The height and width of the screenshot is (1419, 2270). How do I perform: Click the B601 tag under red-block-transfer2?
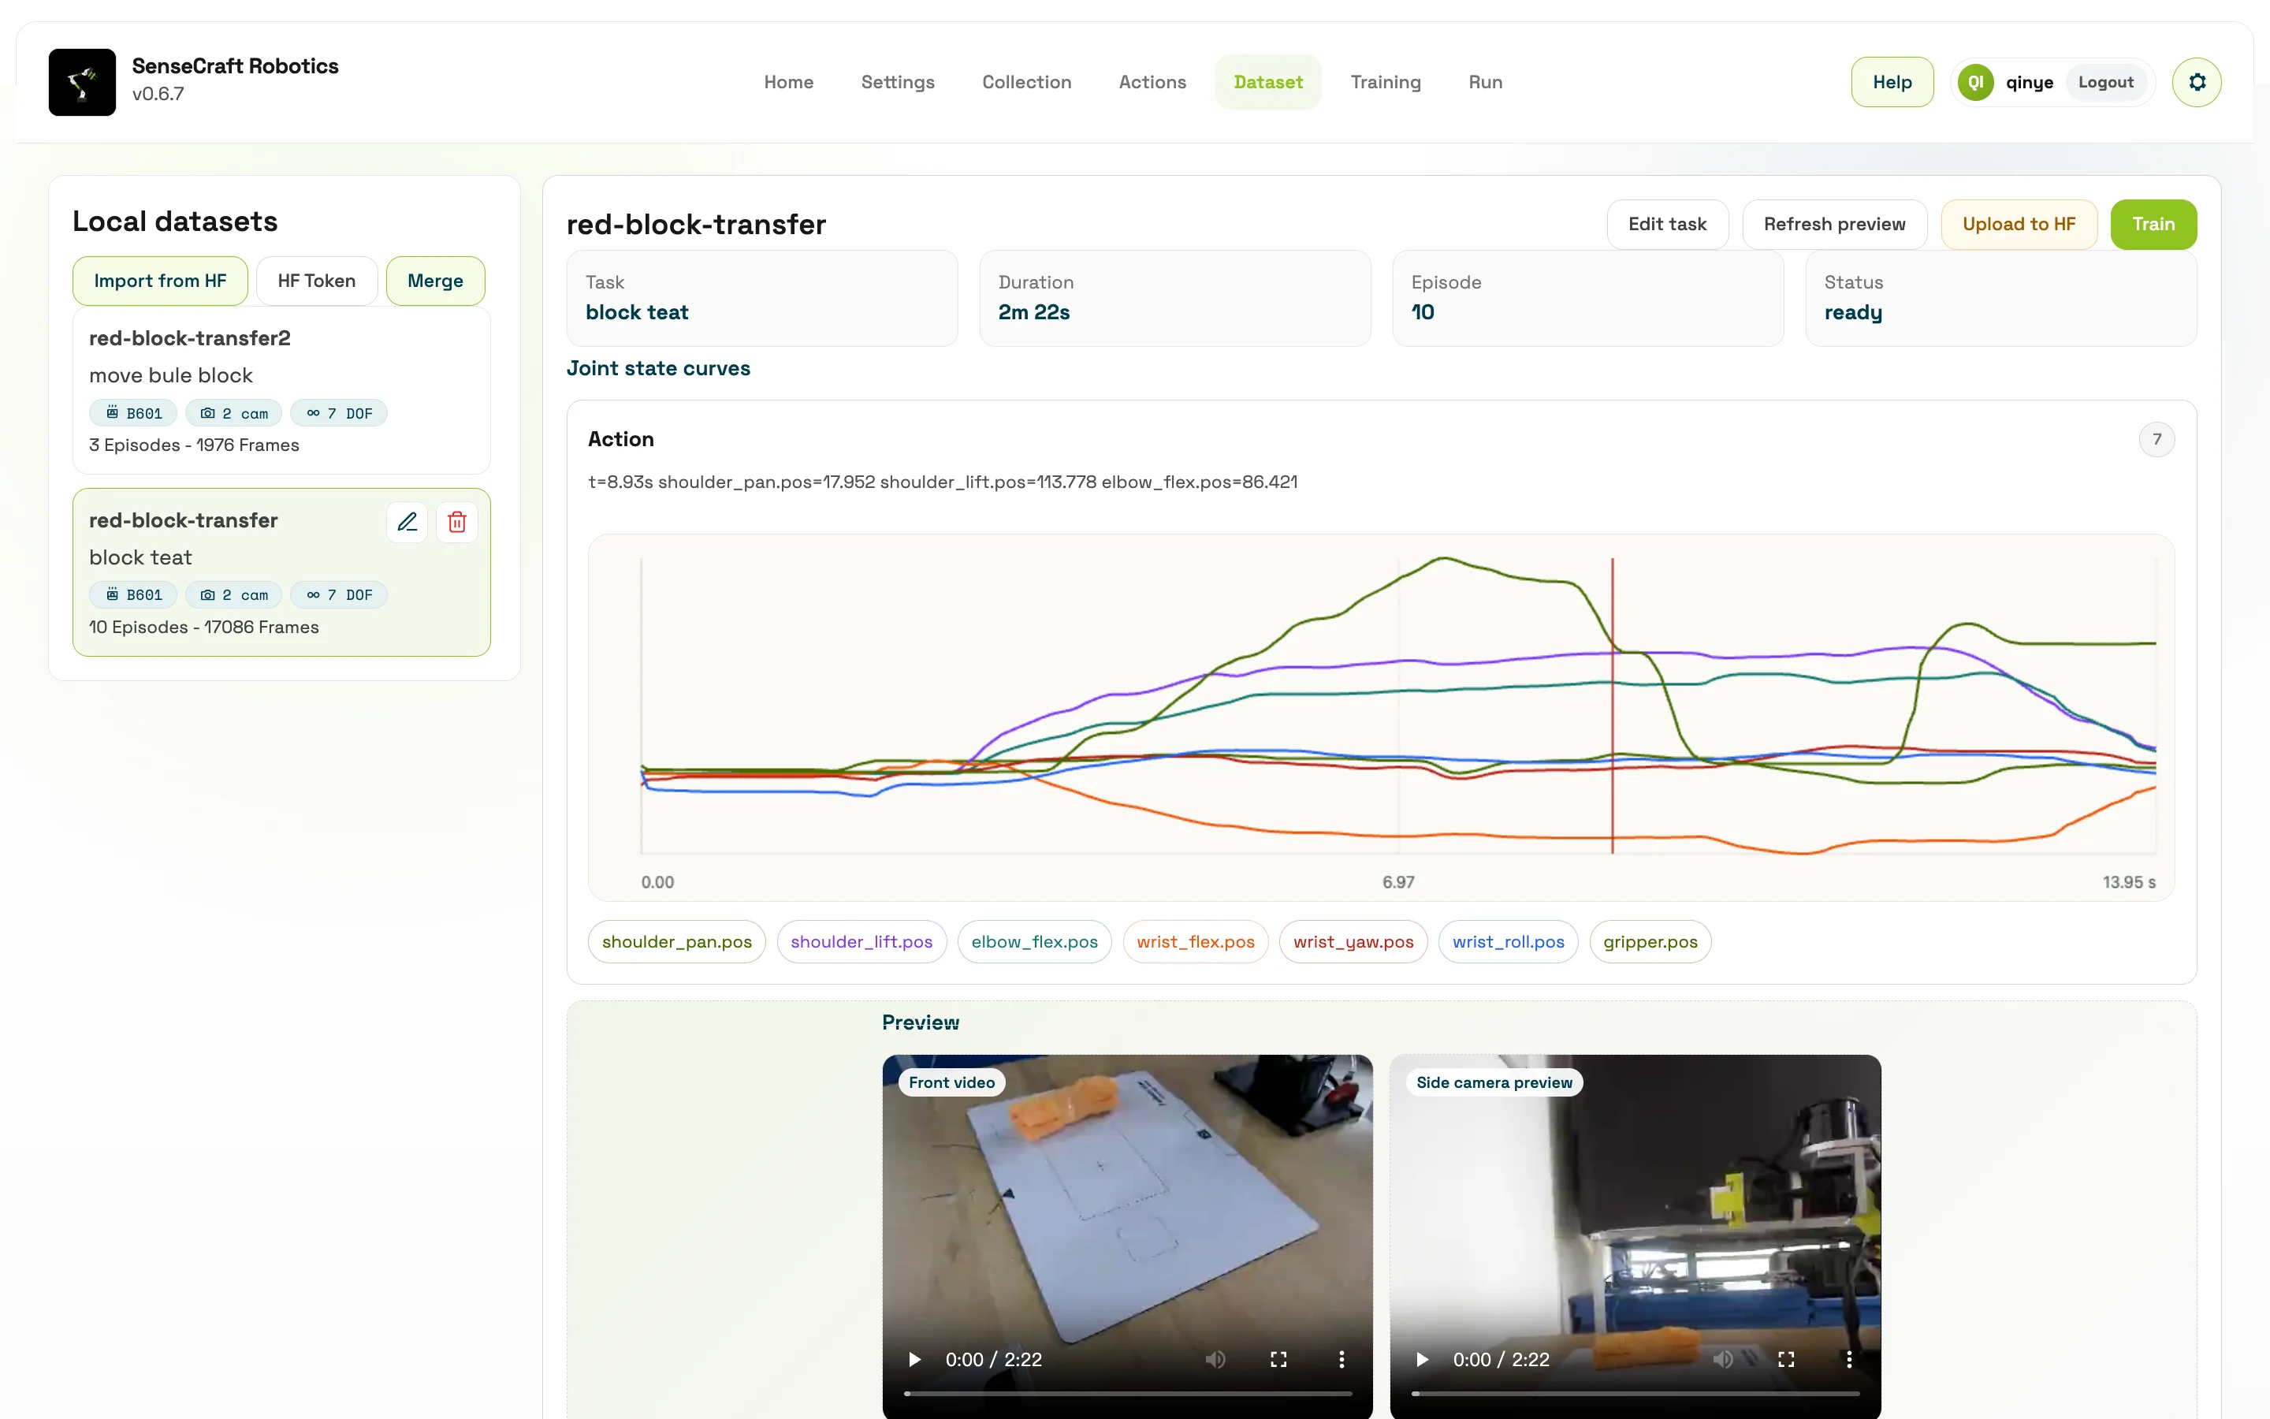point(133,413)
